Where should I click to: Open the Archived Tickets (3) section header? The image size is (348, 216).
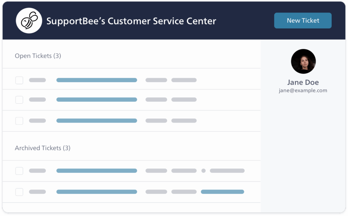42,148
